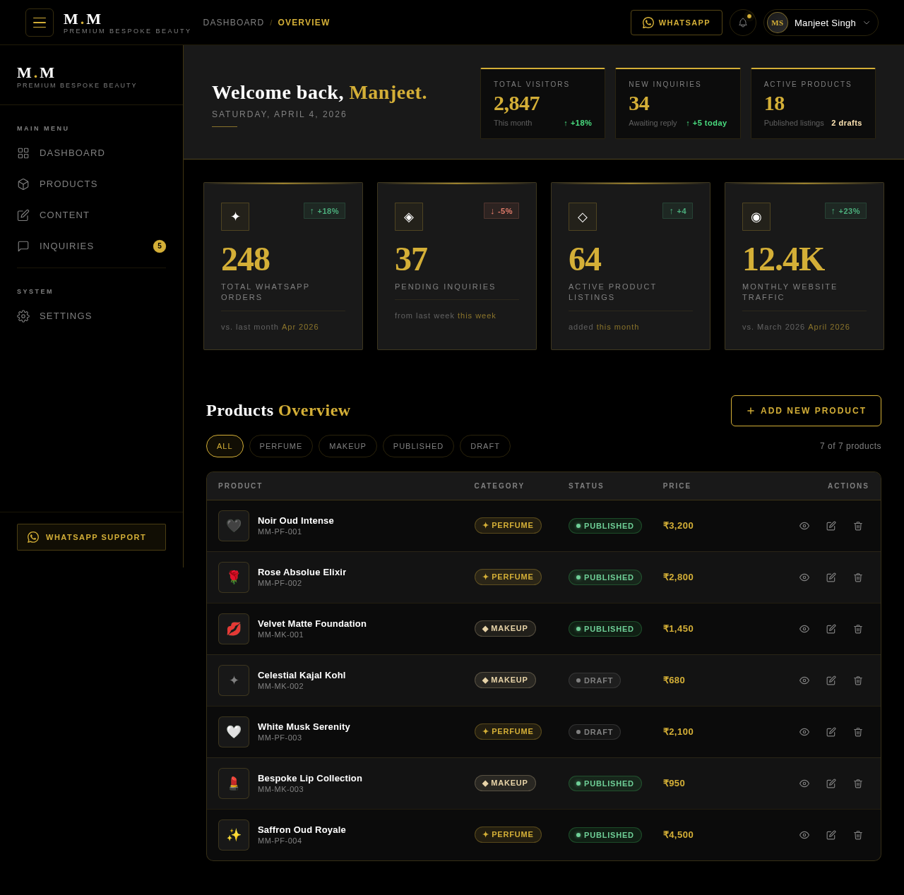Click the Noir Oud Intense thumbnail

click(x=234, y=526)
